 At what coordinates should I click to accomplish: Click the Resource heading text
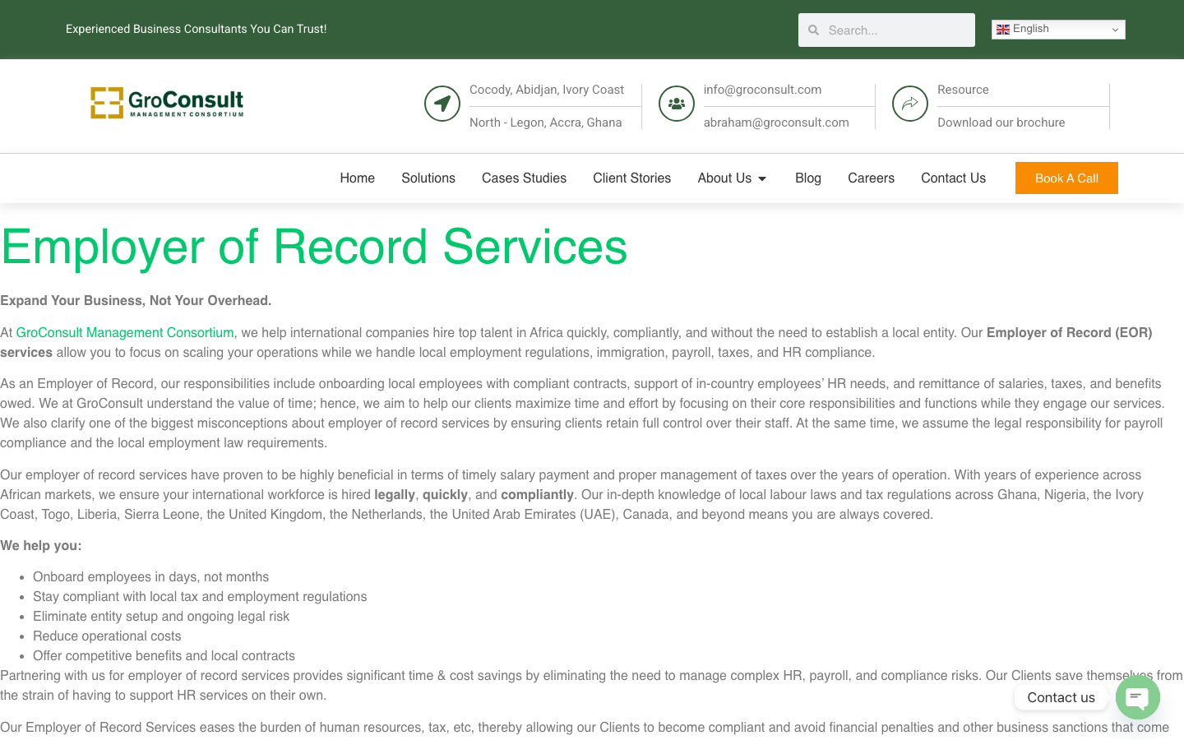coord(963,90)
